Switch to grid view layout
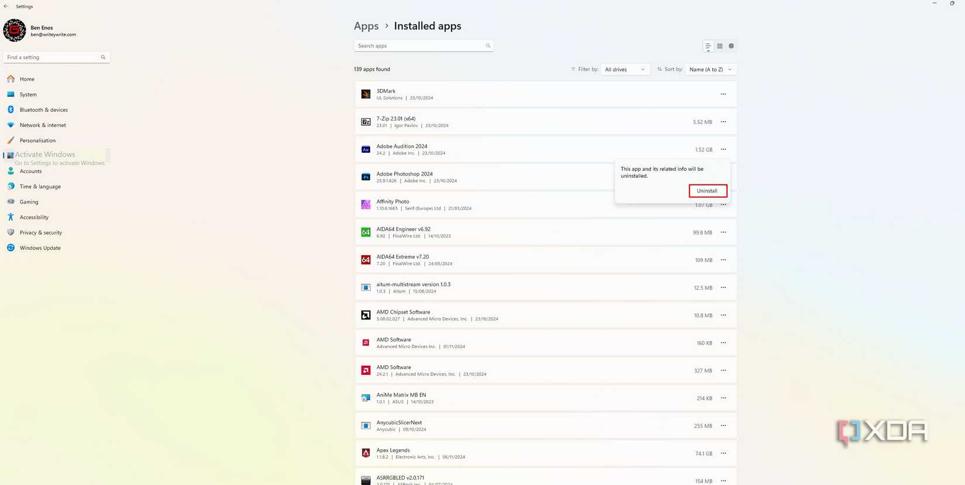 click(x=720, y=46)
